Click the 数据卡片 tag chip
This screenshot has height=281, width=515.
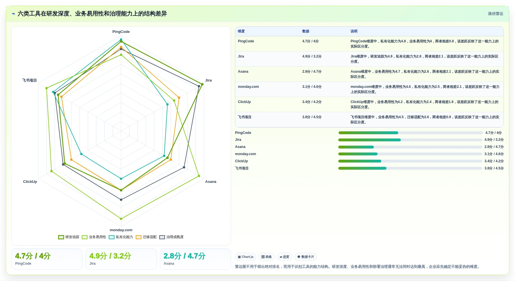click(x=306, y=257)
